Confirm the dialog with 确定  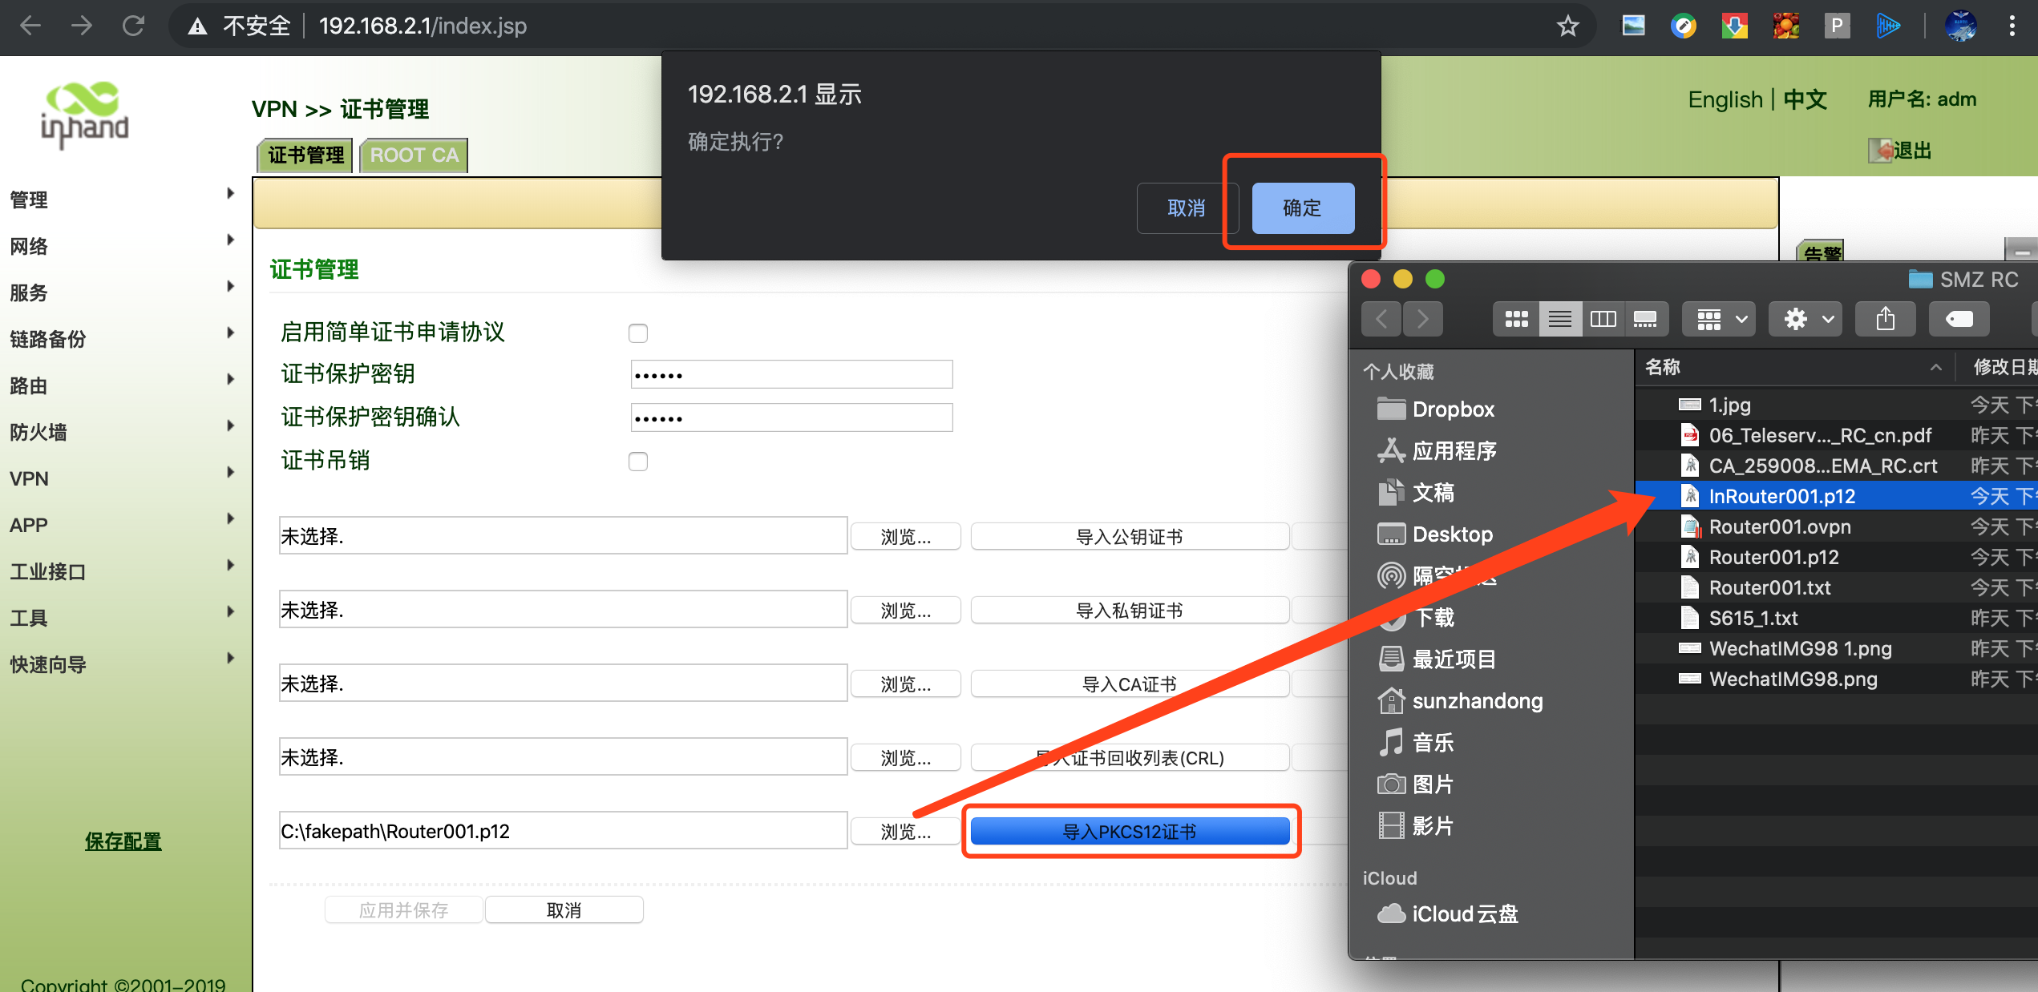tap(1303, 208)
